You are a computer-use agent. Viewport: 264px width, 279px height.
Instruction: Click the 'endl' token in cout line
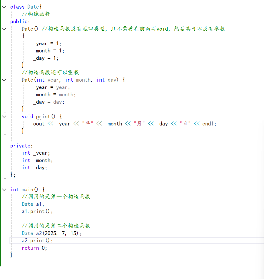[208, 124]
